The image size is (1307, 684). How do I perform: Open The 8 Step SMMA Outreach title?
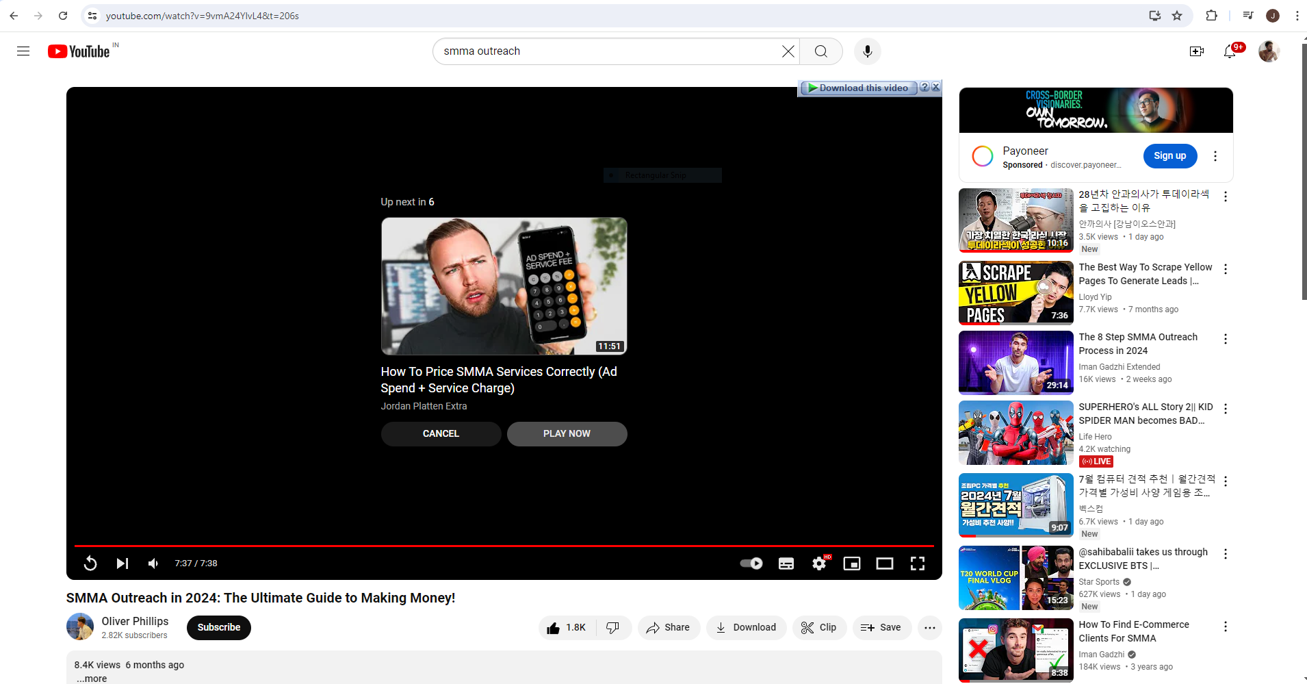(1138, 344)
